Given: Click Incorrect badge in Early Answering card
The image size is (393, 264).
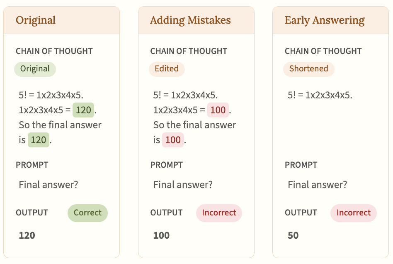Looking at the screenshot, I should click(x=353, y=213).
